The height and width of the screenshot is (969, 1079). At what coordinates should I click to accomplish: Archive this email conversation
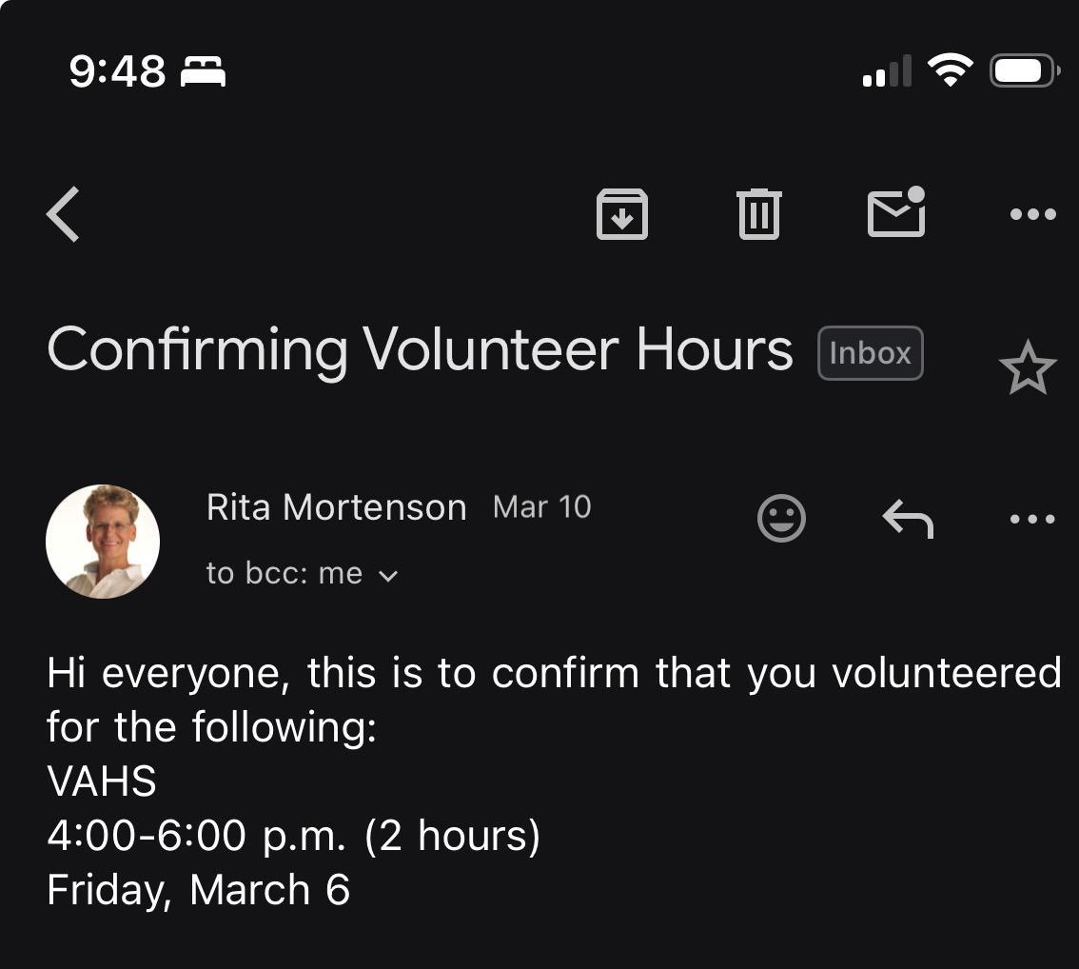pos(621,214)
